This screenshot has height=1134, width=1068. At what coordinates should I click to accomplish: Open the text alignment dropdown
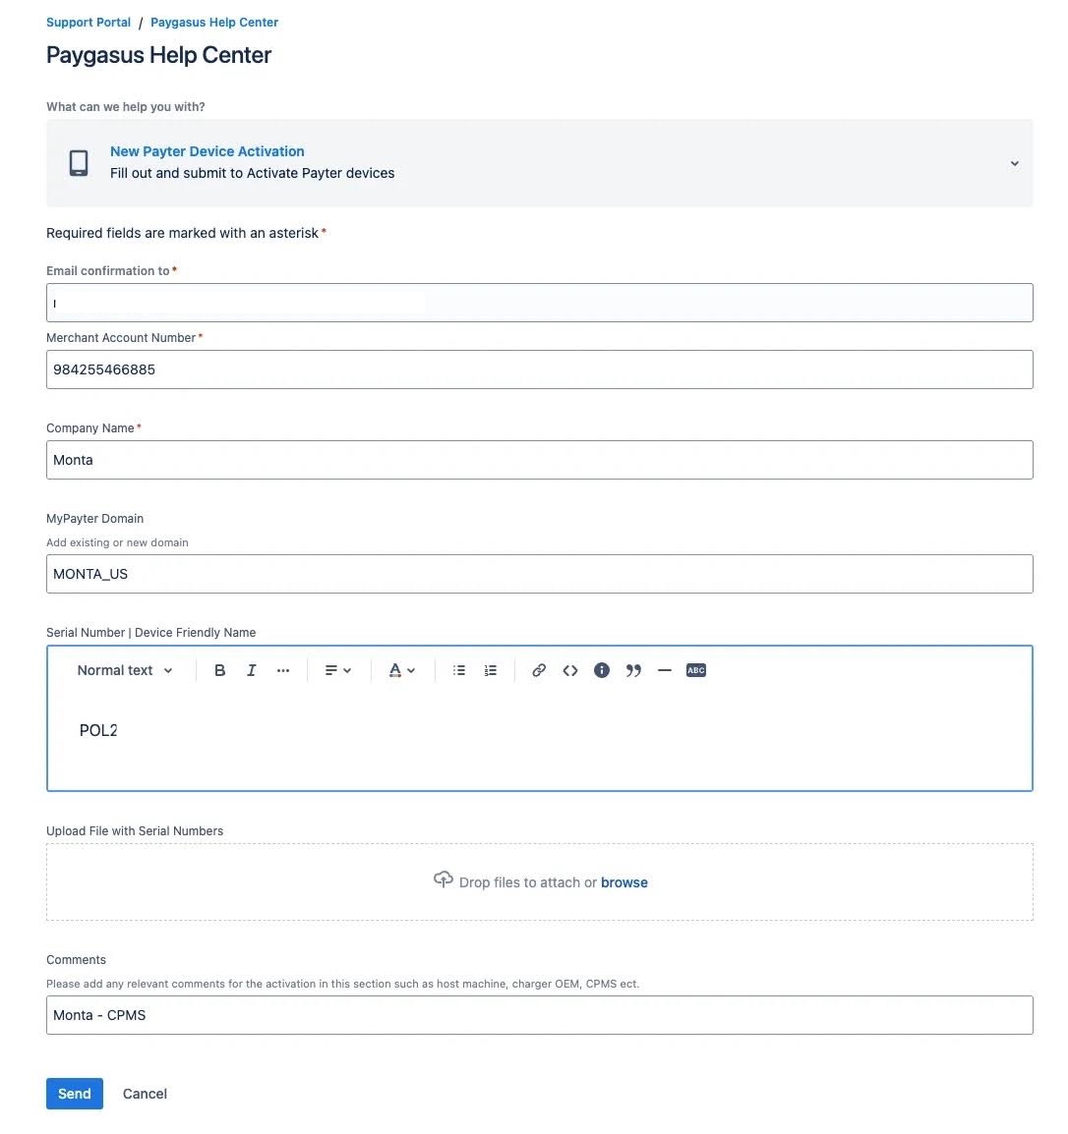pyautogui.click(x=337, y=670)
